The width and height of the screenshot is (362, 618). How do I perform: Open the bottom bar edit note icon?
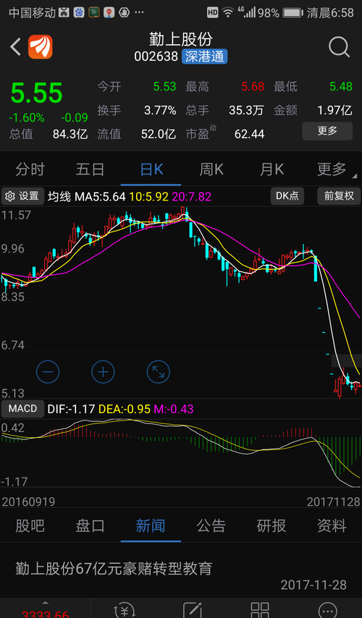[x=193, y=610]
